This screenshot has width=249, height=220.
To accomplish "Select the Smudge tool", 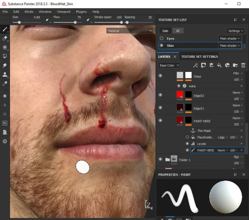I will (x=5, y=65).
